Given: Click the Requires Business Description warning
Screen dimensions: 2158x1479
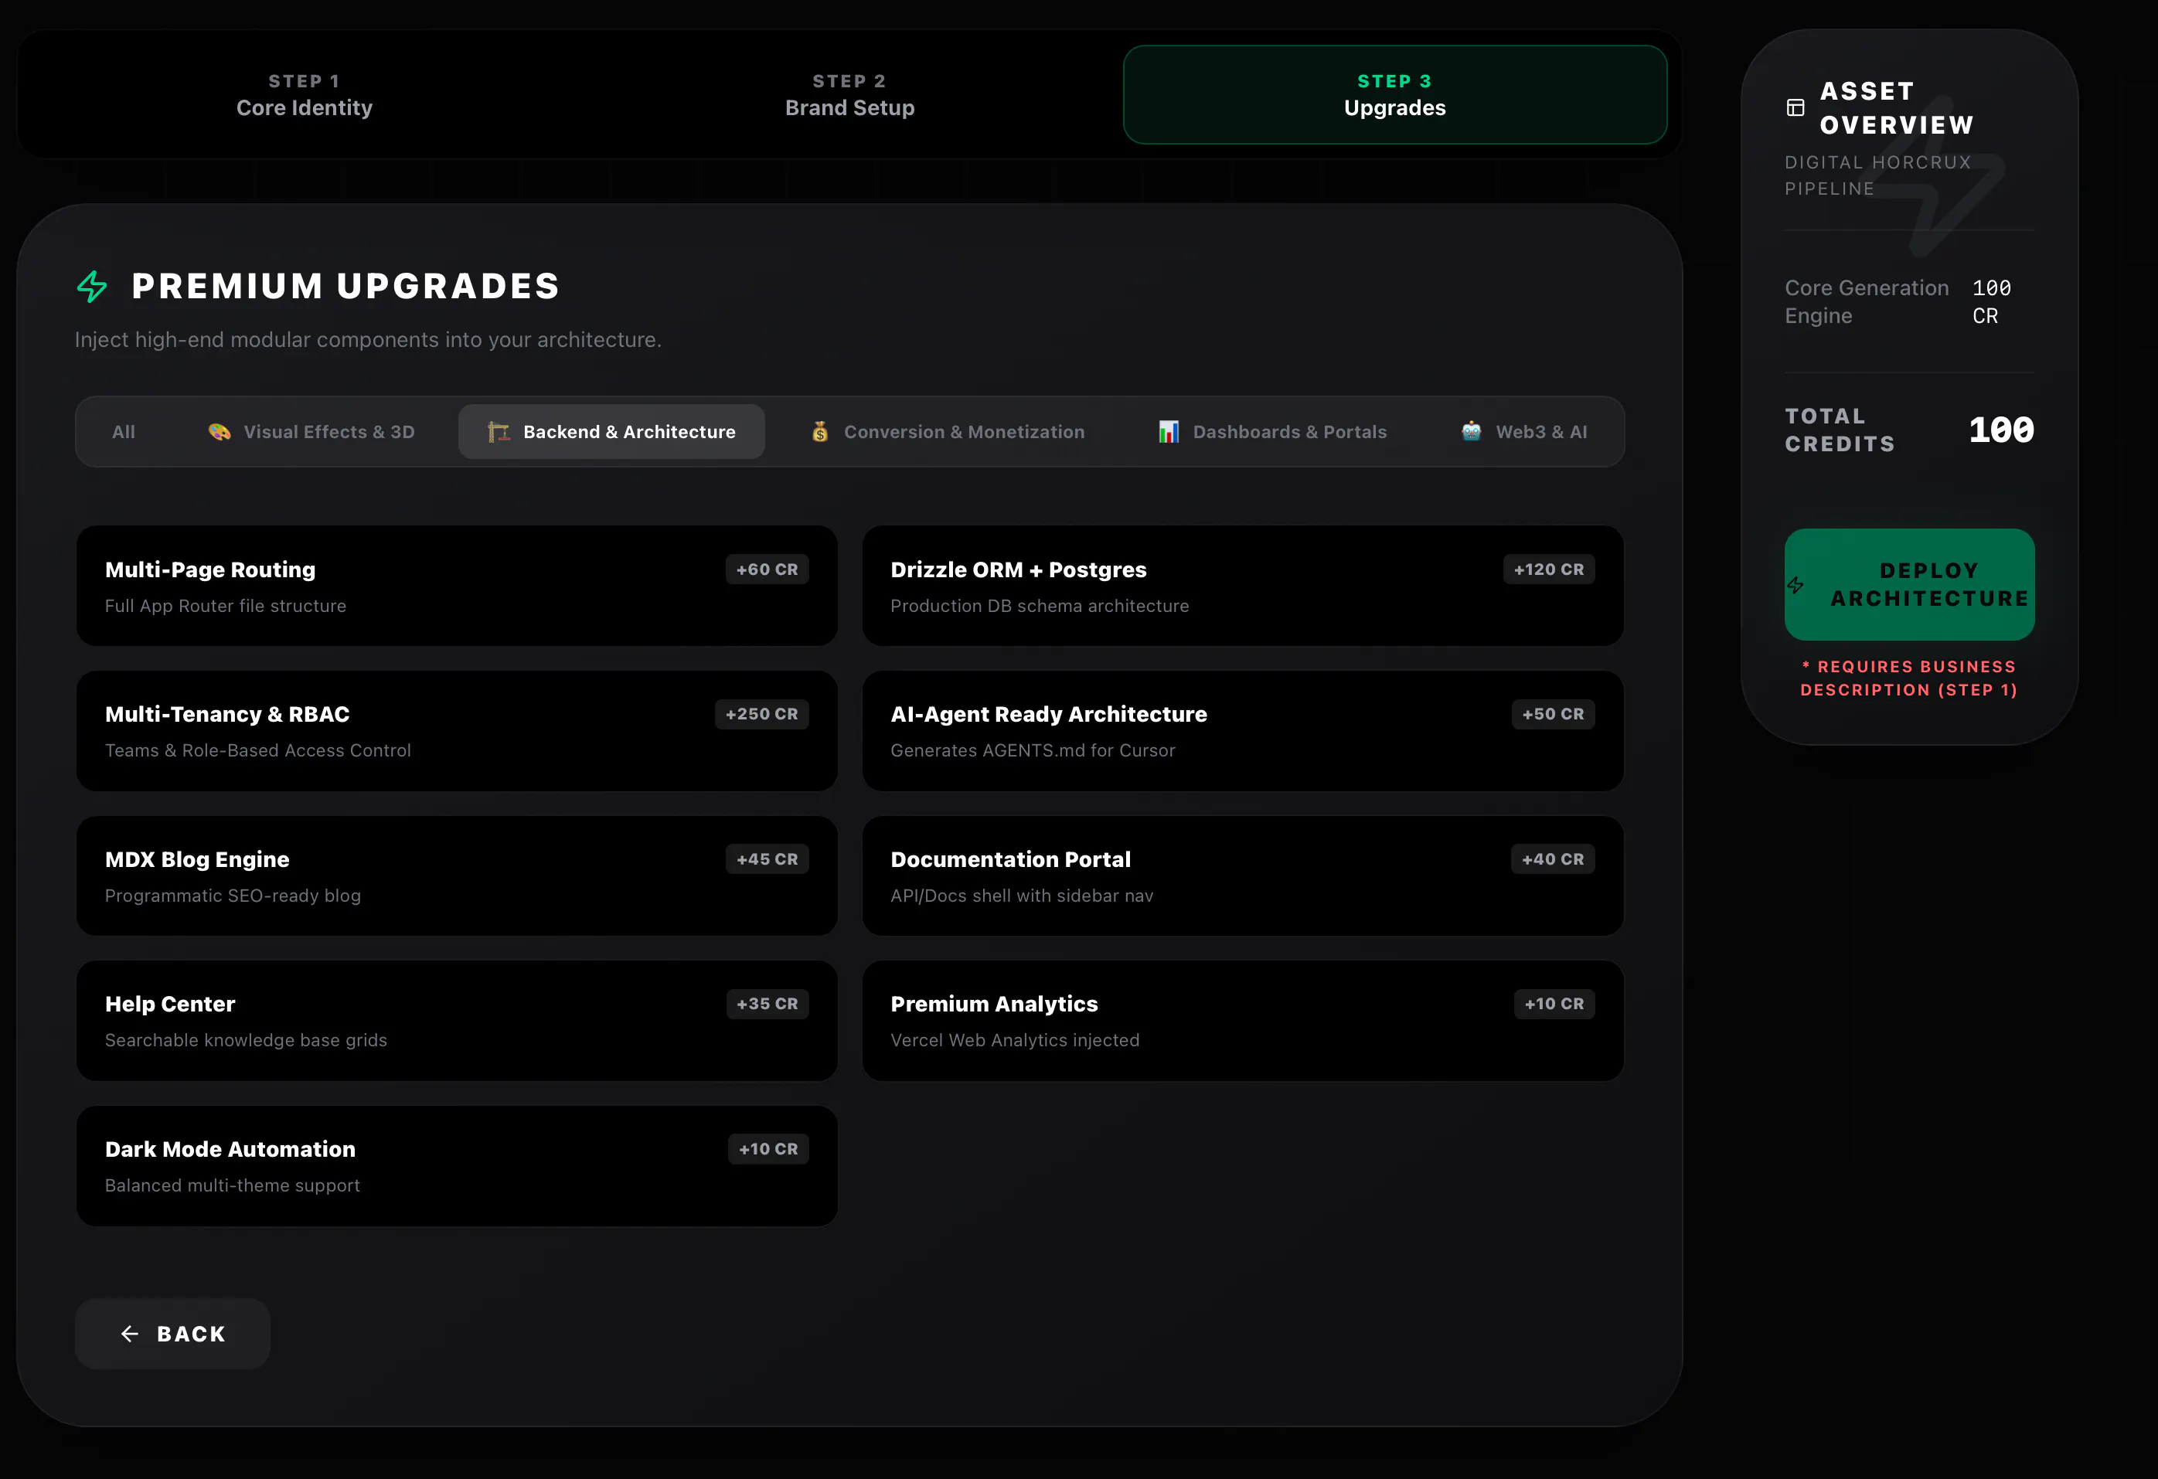Looking at the screenshot, I should point(1909,678).
